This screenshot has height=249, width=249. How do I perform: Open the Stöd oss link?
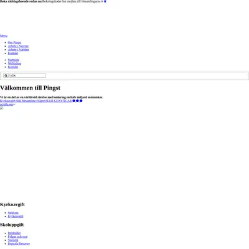point(13,213)
